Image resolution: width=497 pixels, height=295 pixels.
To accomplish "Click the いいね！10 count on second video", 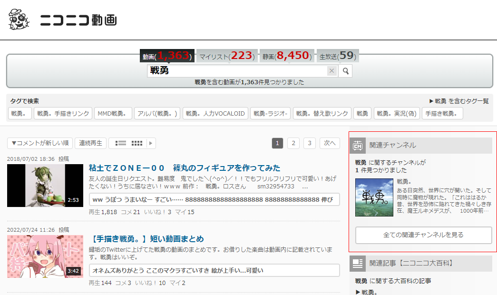I will tap(150, 283).
